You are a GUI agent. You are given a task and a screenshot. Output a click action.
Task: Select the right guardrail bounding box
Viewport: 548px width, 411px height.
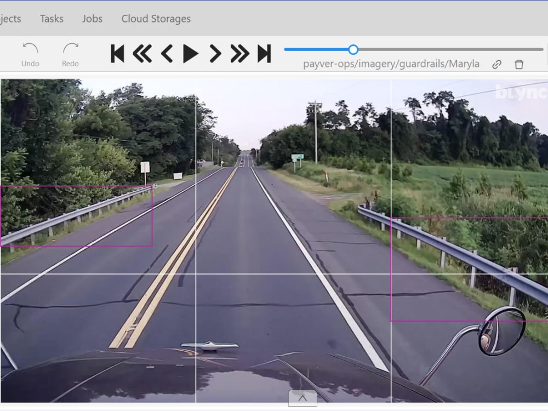(469, 269)
